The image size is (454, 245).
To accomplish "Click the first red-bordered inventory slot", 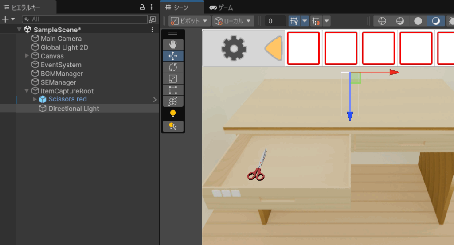I will pyautogui.click(x=303, y=48).
